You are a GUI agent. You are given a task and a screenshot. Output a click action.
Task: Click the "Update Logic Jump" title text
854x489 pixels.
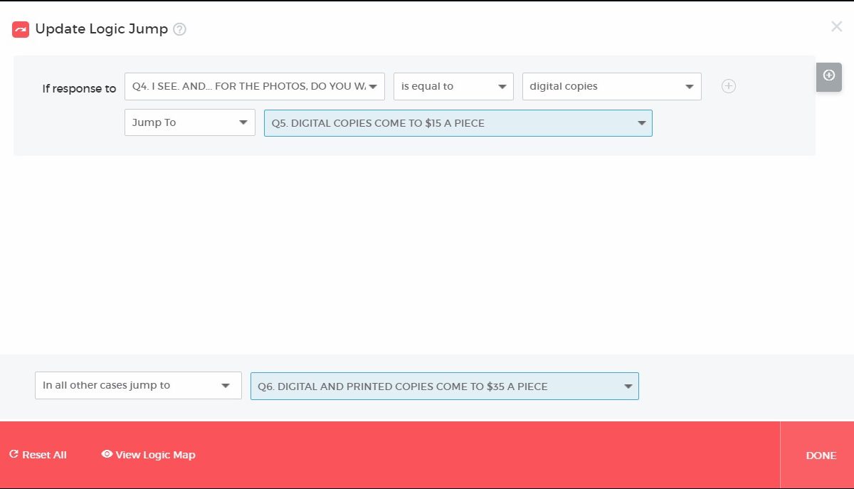tap(101, 29)
